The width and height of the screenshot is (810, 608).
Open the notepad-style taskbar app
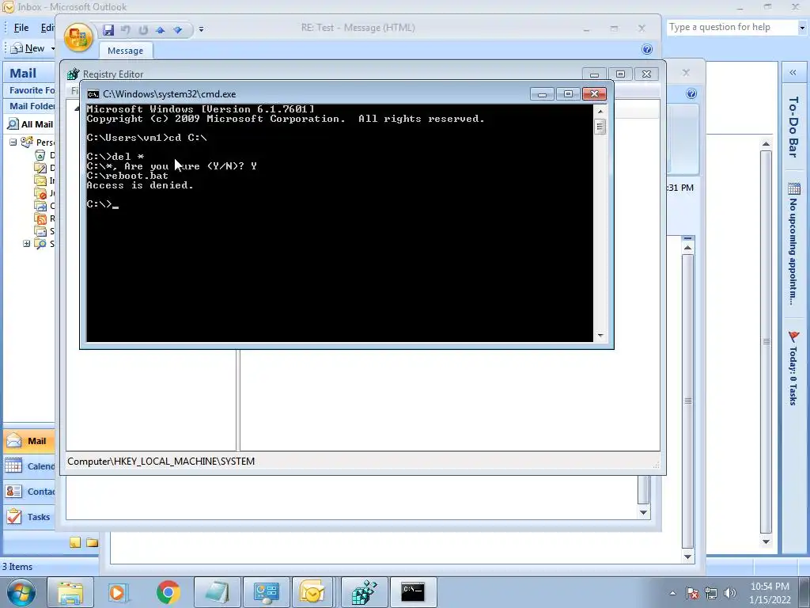217,592
